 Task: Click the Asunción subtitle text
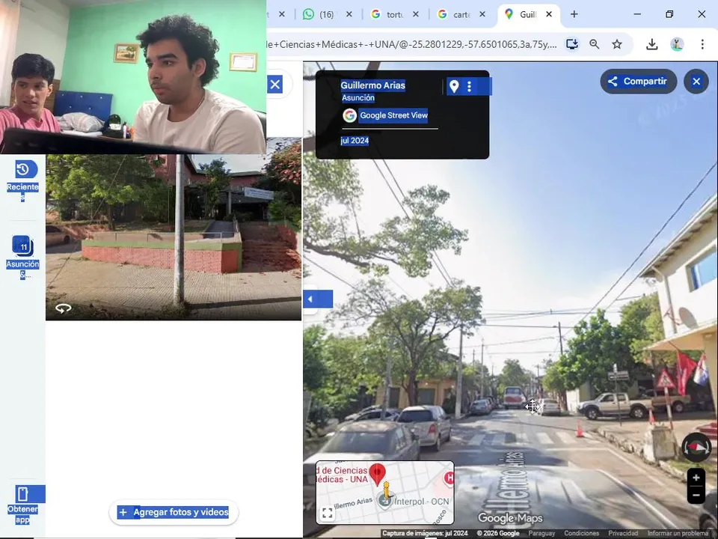tap(358, 97)
